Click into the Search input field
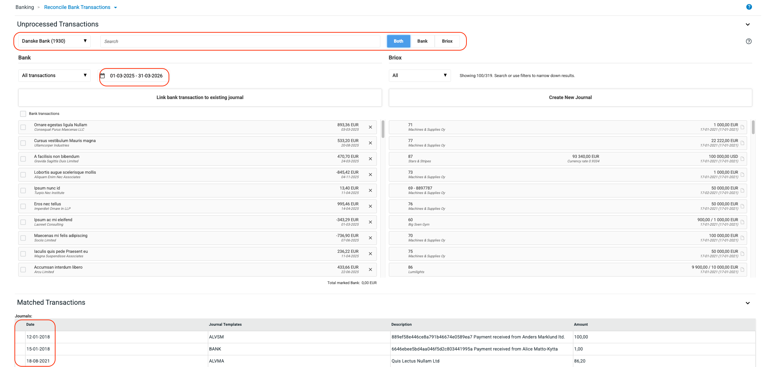Image resolution: width=765 pixels, height=367 pixels. coord(240,41)
